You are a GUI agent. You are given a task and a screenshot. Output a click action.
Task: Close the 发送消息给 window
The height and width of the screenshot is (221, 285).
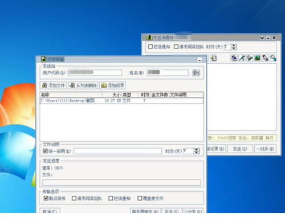click(x=274, y=38)
